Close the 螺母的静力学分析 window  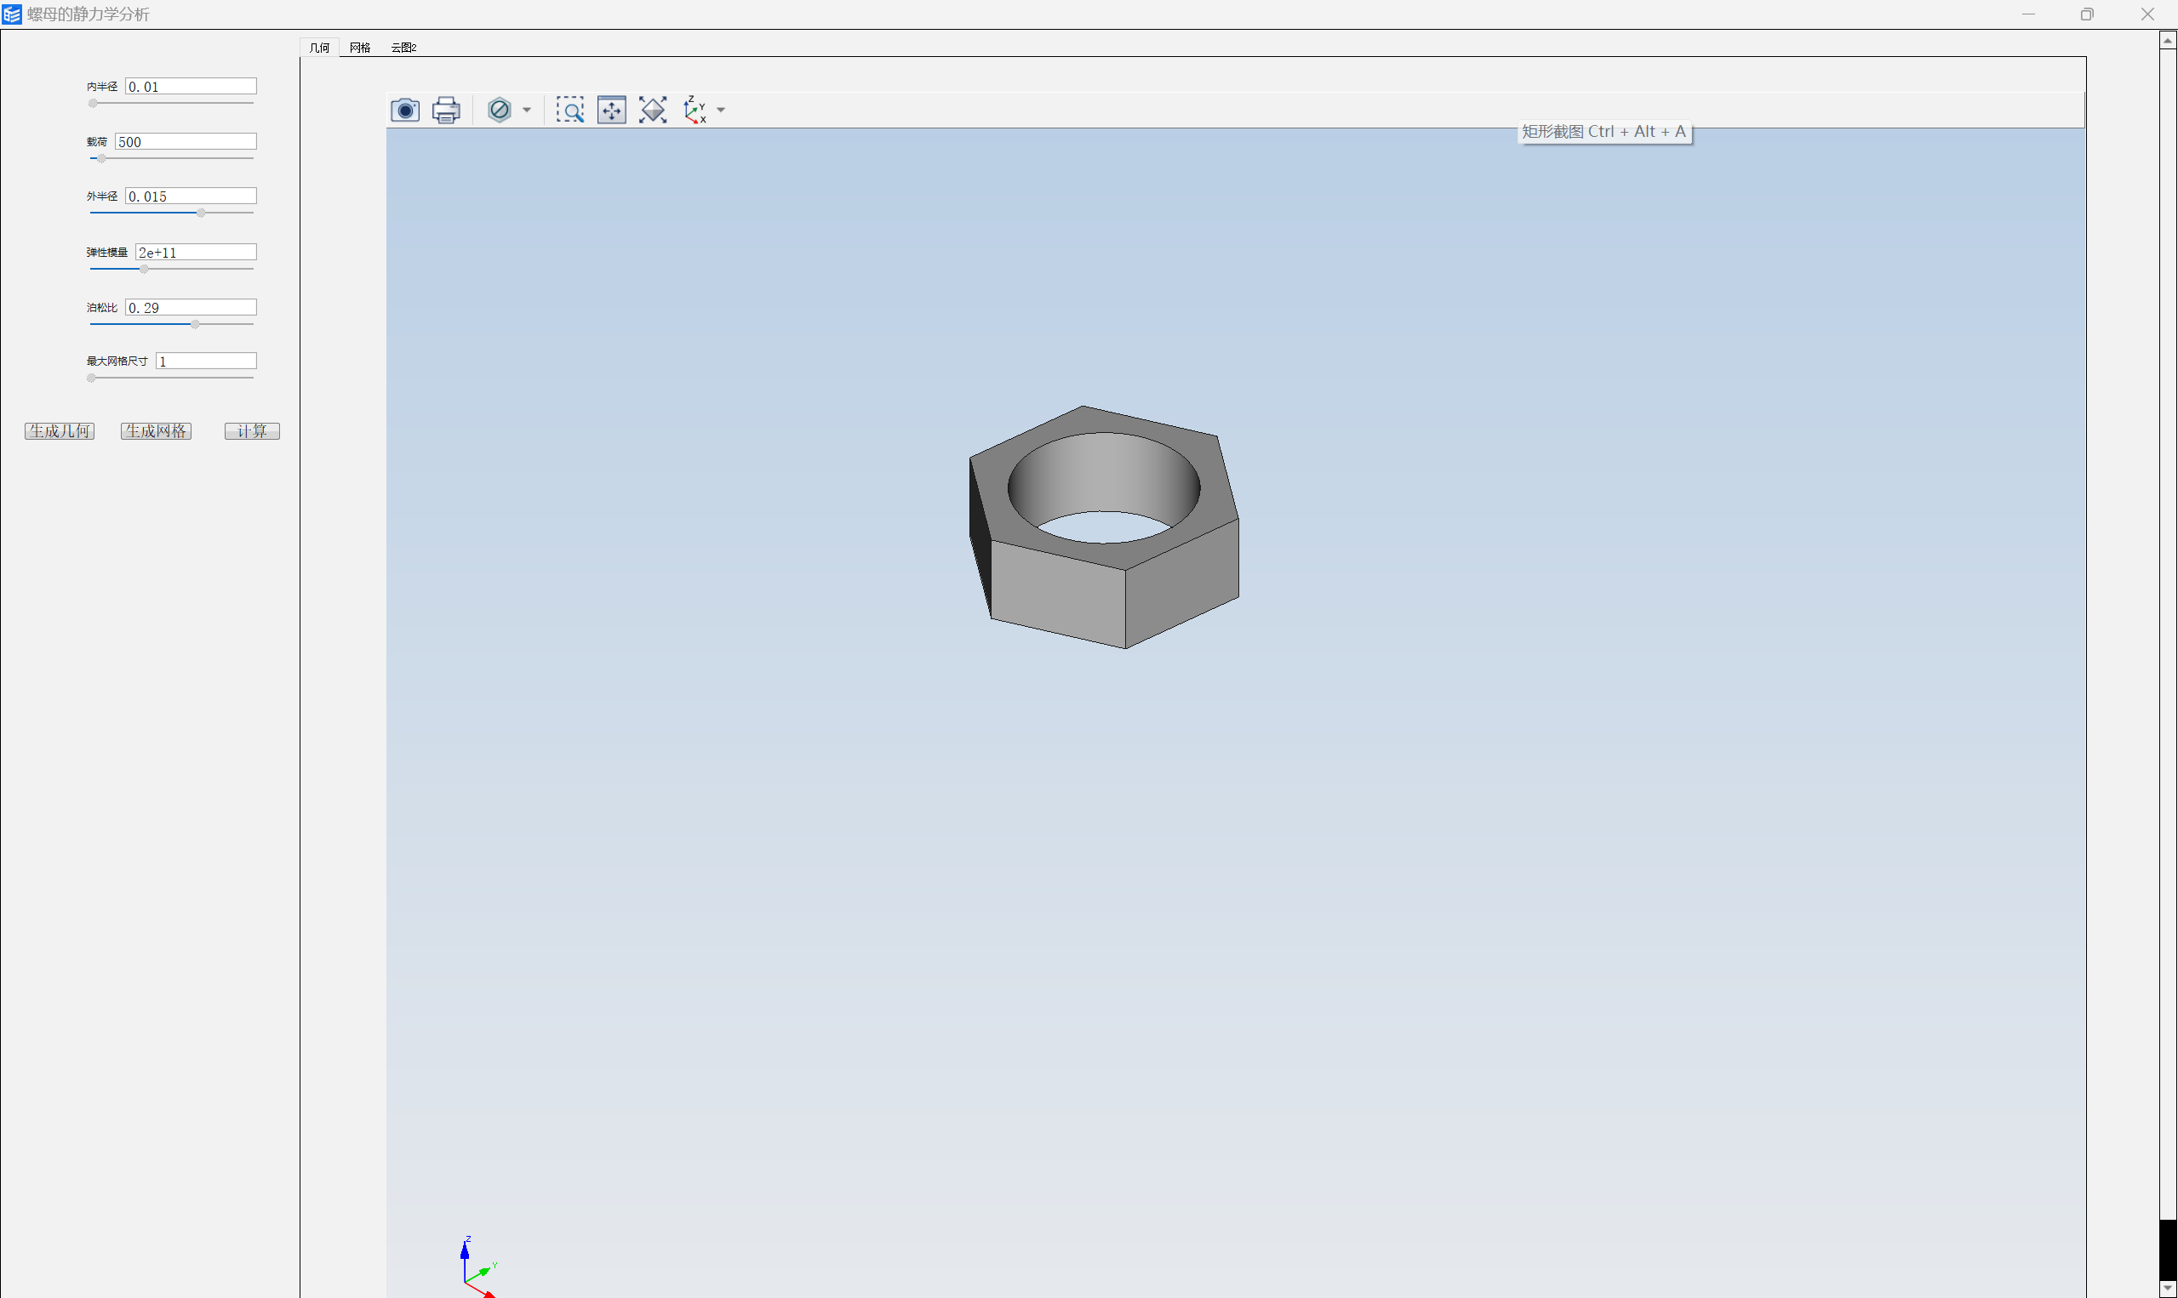[2147, 14]
